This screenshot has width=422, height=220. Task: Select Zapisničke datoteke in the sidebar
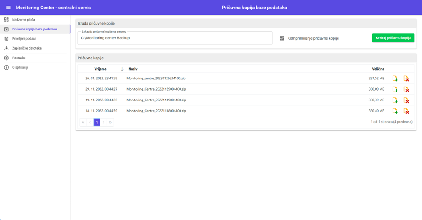tap(27, 48)
